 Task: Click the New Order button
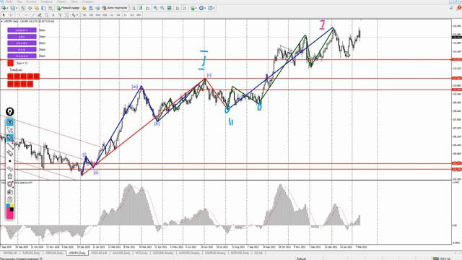click(68, 8)
